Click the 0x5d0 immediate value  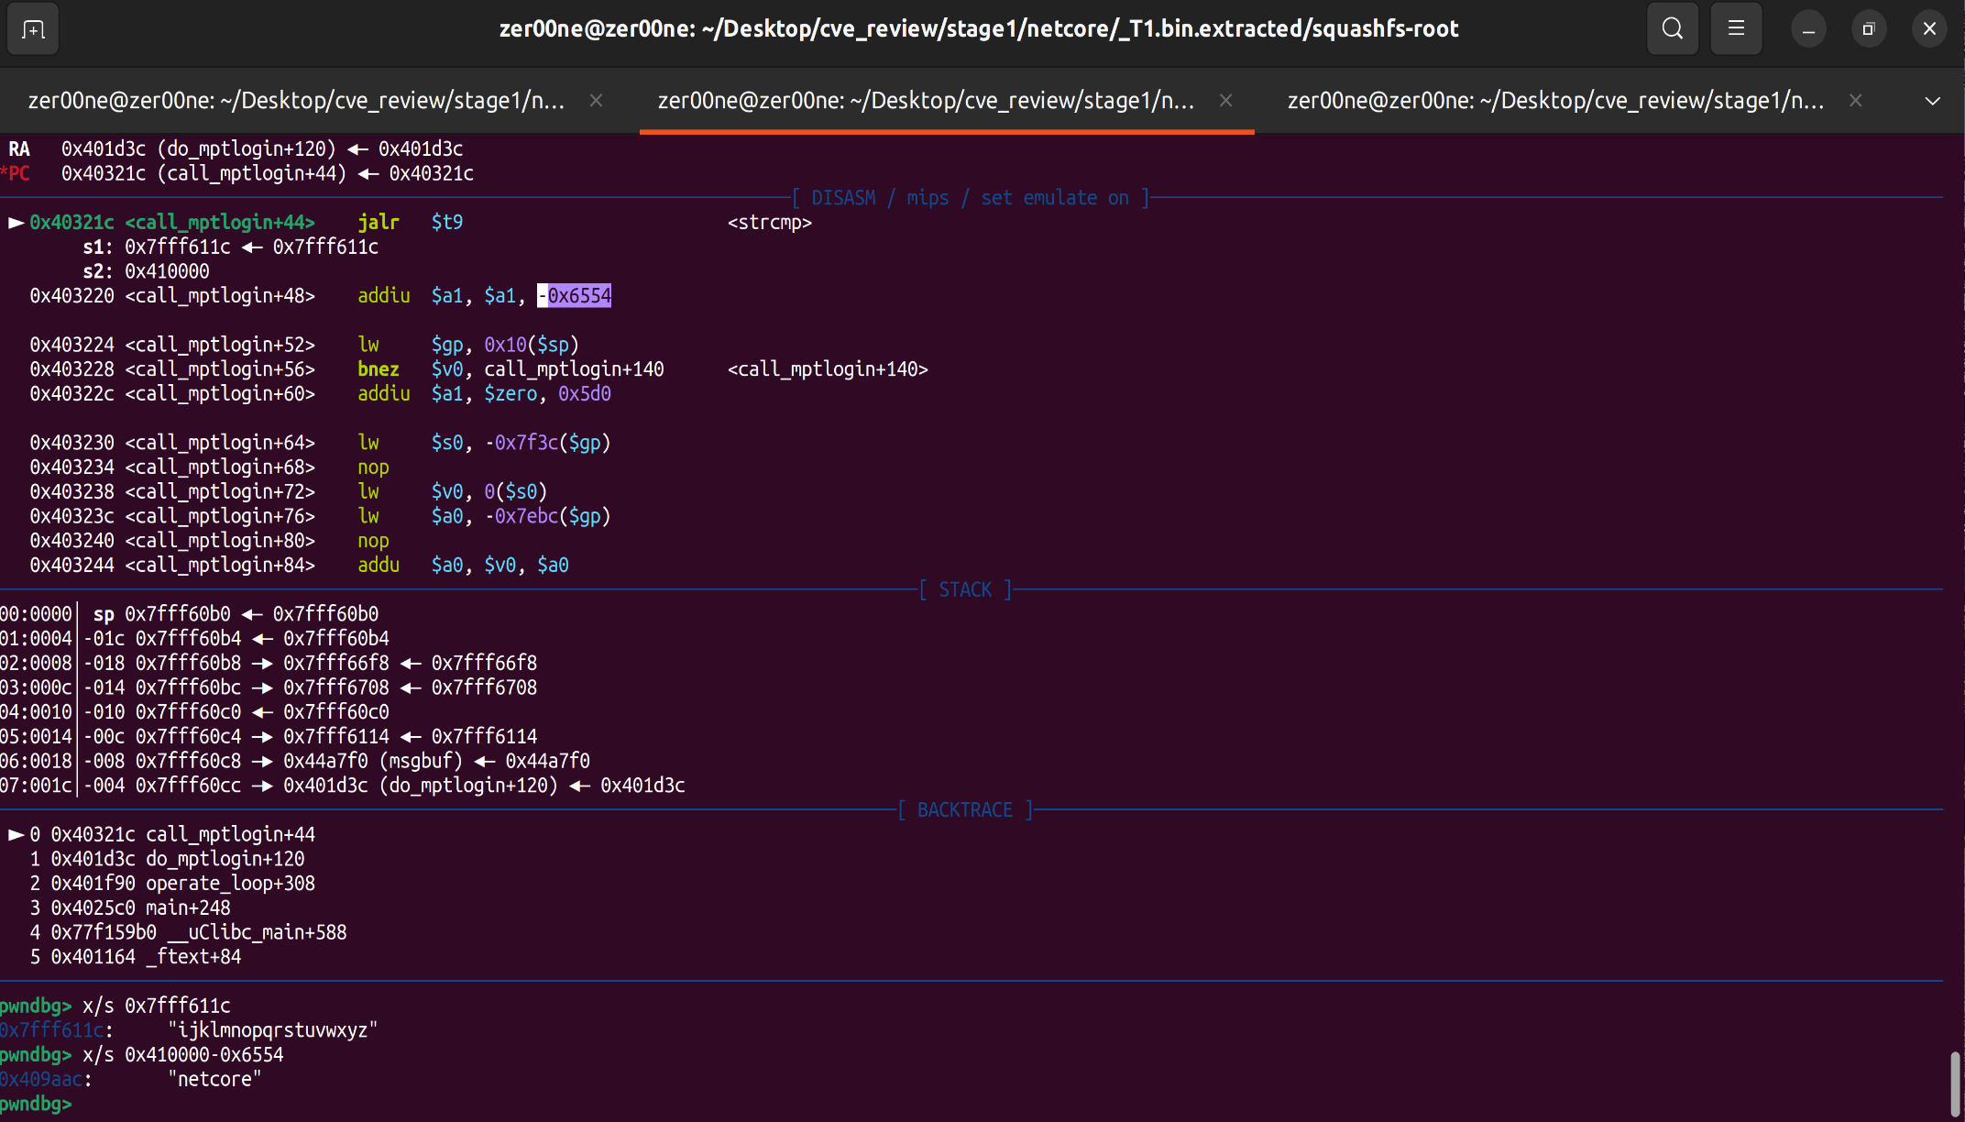tap(585, 394)
